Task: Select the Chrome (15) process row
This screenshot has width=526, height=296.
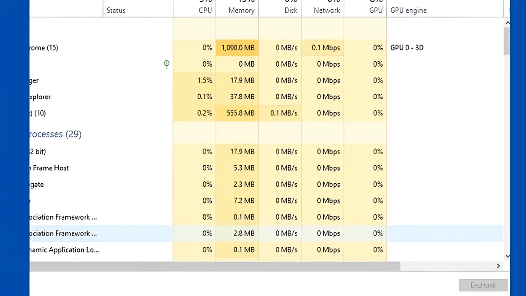Action: coord(88,48)
